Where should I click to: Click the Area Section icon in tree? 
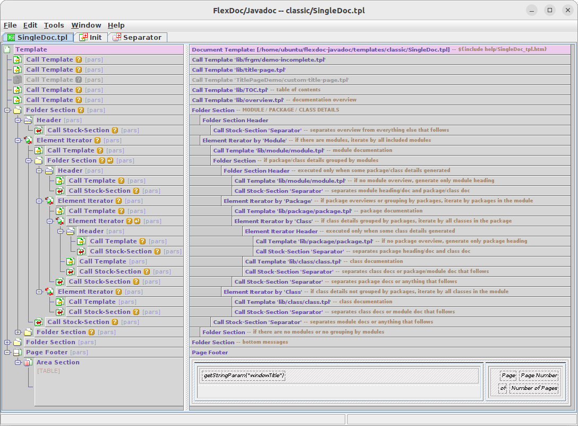coord(28,362)
